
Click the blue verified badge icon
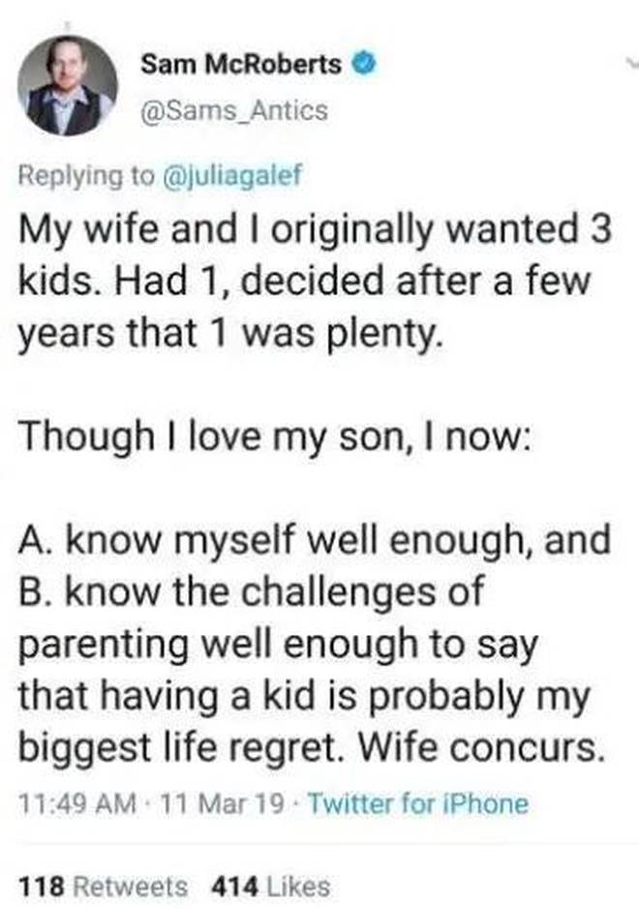pos(365,63)
